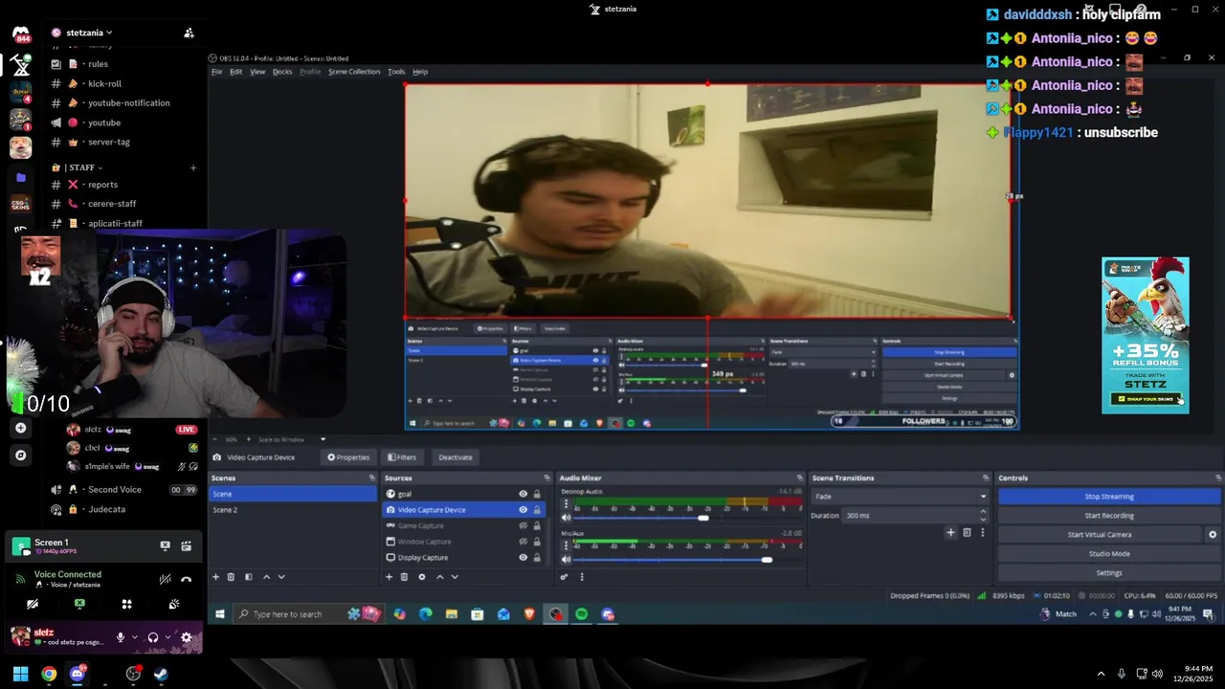Open source Properties button
Image resolution: width=1225 pixels, height=689 pixels.
click(348, 457)
